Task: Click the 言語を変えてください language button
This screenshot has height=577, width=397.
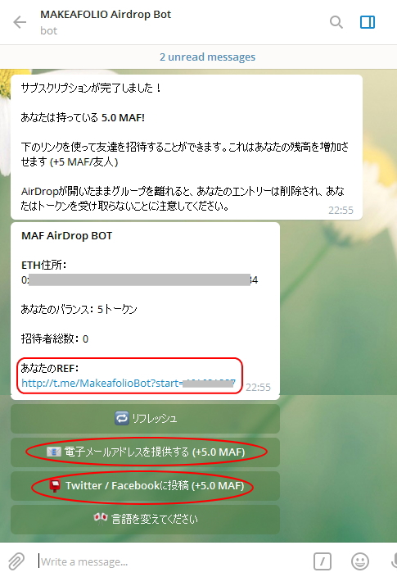Action: (x=145, y=520)
